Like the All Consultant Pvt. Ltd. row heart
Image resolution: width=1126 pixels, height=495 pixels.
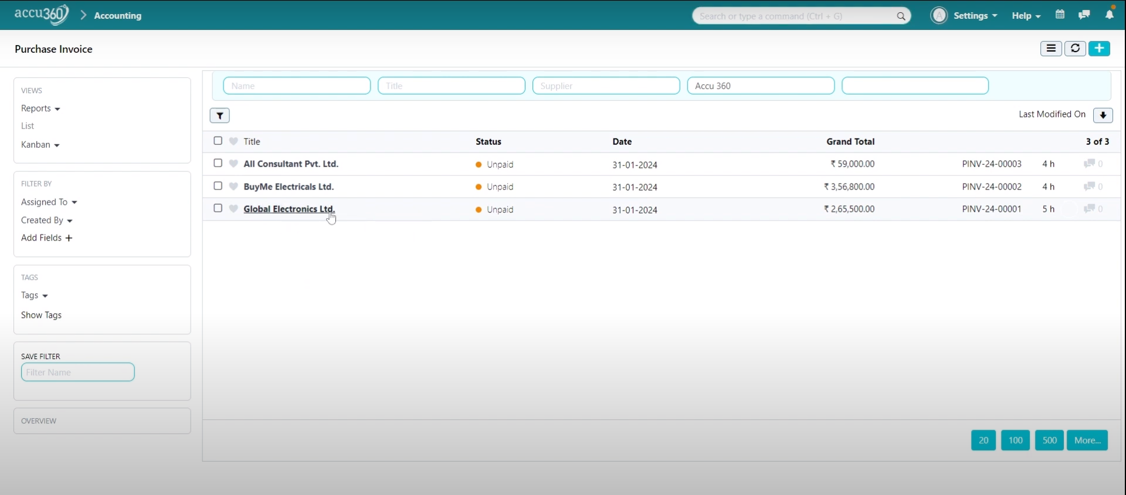click(233, 164)
